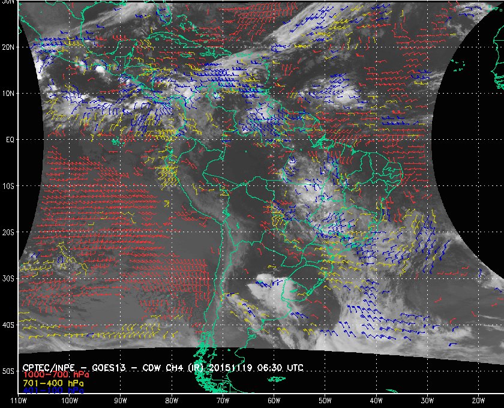The image size is (504, 408).
Task: Click the 401-100 hPa blue legend entry
Action: pyautogui.click(x=53, y=391)
